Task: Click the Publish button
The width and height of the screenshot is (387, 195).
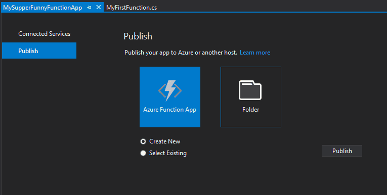Action: click(x=342, y=151)
